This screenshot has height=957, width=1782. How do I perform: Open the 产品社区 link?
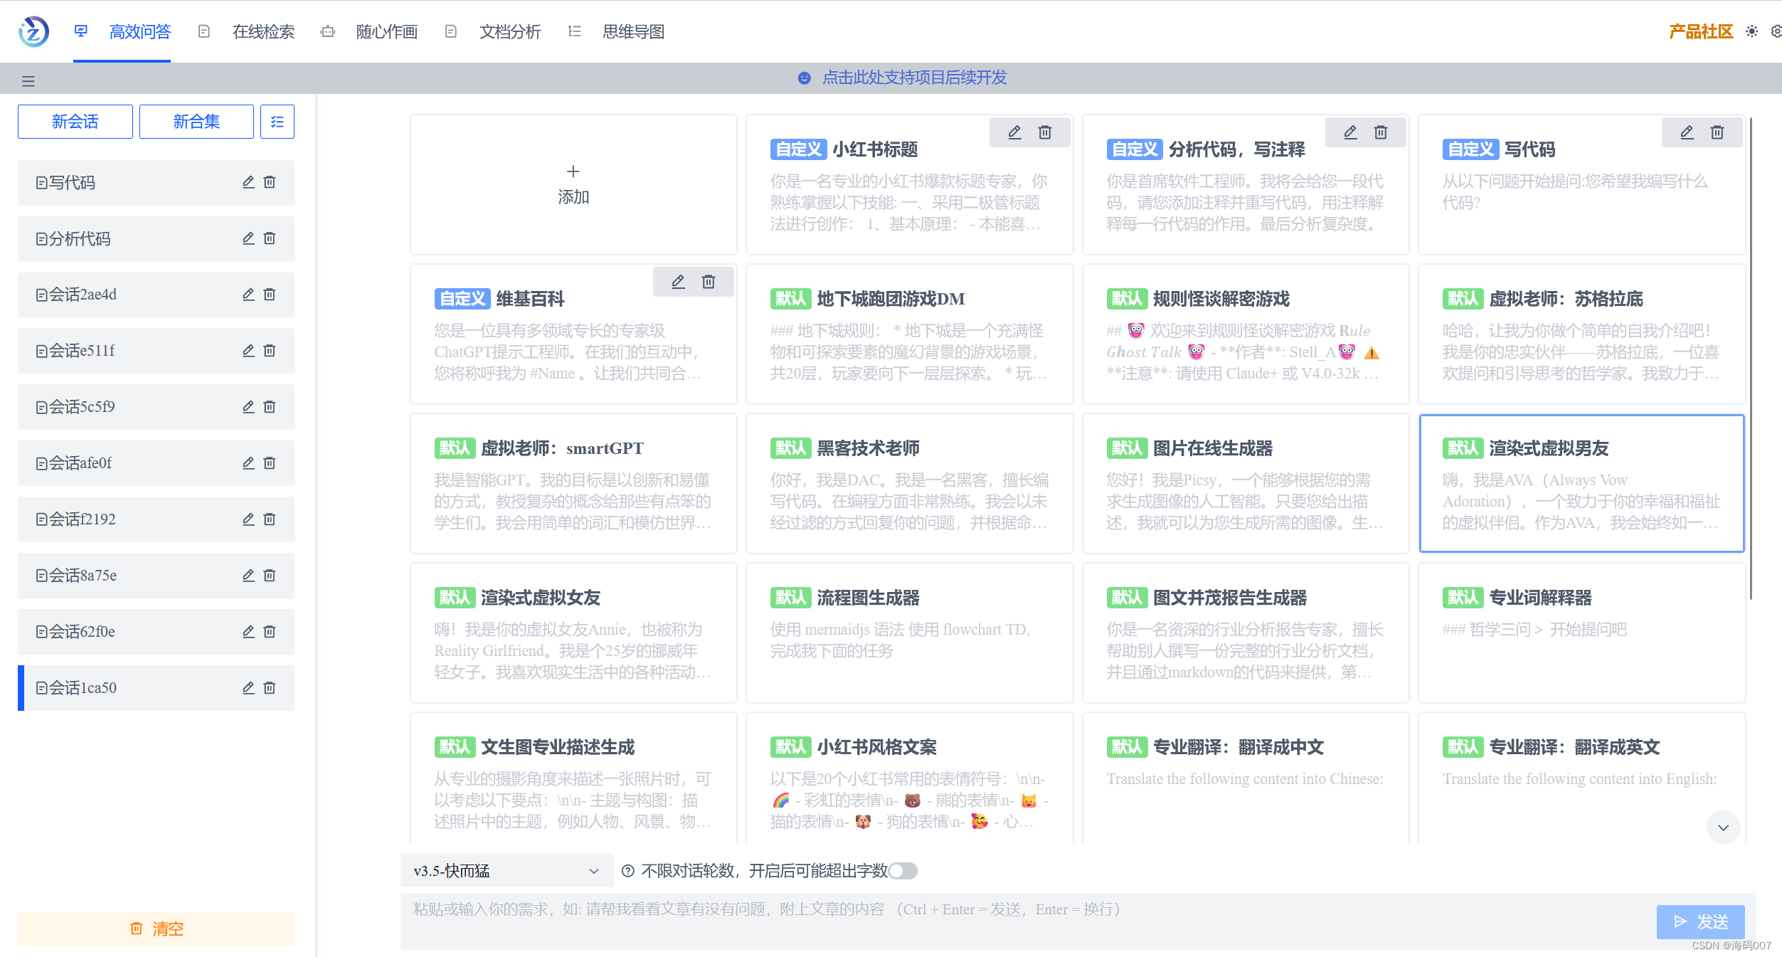click(x=1700, y=31)
